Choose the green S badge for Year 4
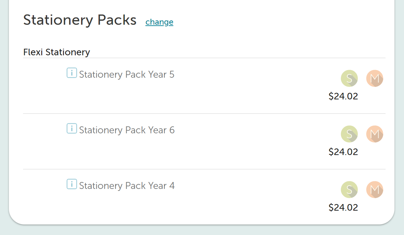This screenshot has height=235, width=404. pos(349,190)
